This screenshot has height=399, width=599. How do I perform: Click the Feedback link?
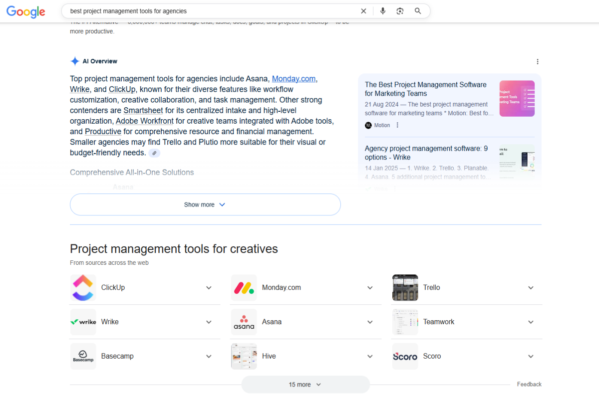pyautogui.click(x=529, y=385)
